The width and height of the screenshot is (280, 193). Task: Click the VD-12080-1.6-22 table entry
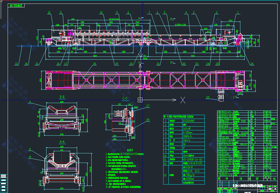192,159
